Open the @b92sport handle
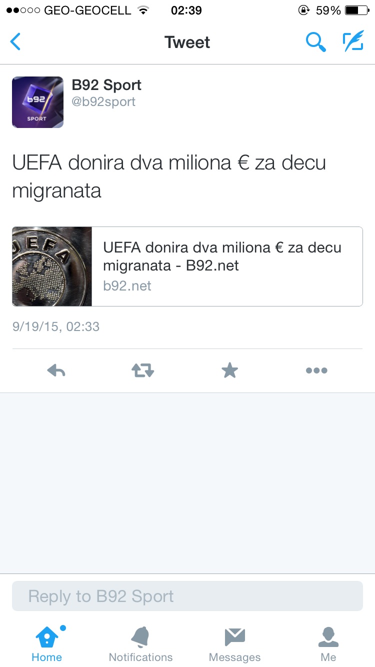 coord(103,102)
